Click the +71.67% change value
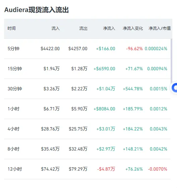The width and height of the screenshot is (177, 188). [x=134, y=69]
